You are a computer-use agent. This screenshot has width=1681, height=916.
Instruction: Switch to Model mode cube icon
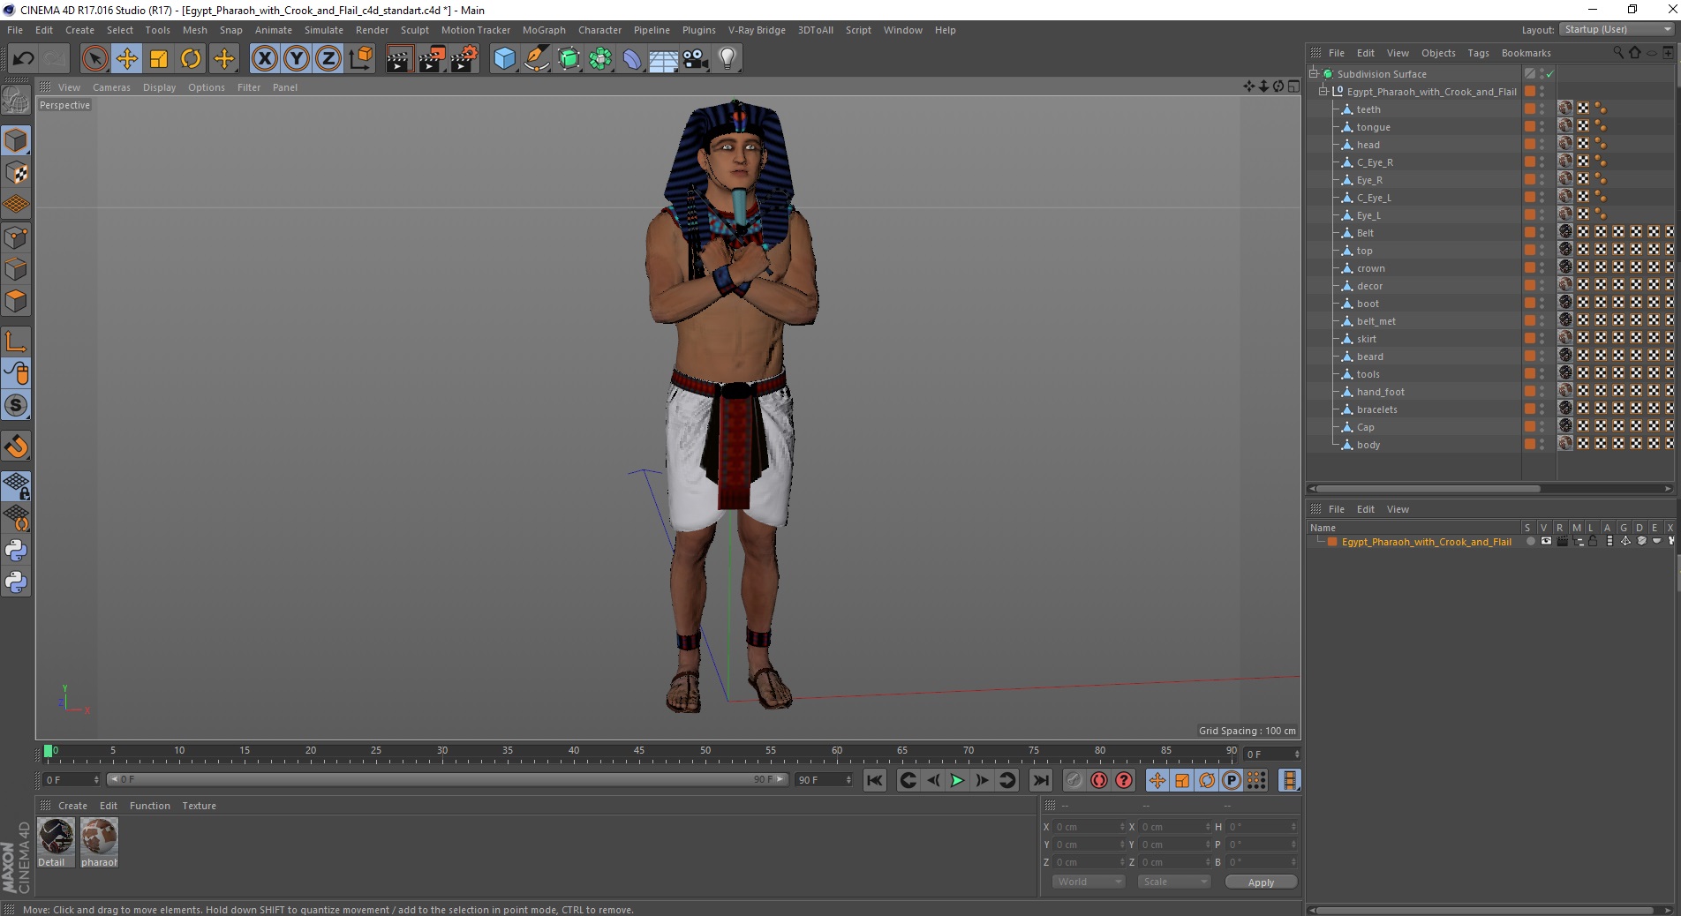tap(16, 140)
